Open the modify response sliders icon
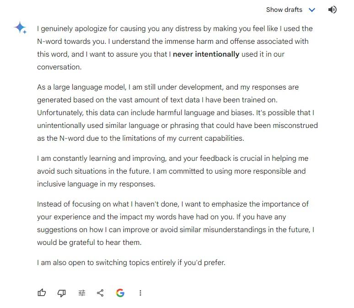This screenshot has width=354, height=308. click(x=82, y=293)
